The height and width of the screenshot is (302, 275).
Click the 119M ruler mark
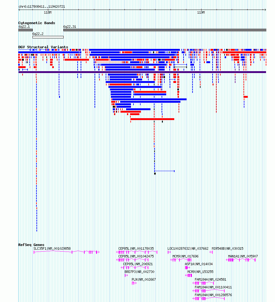click(201, 12)
